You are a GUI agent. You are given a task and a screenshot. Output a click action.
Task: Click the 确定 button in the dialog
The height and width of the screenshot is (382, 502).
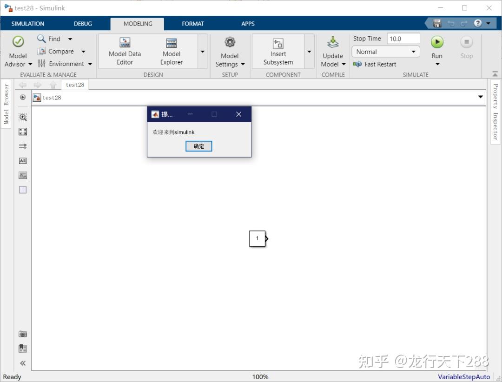coord(198,146)
